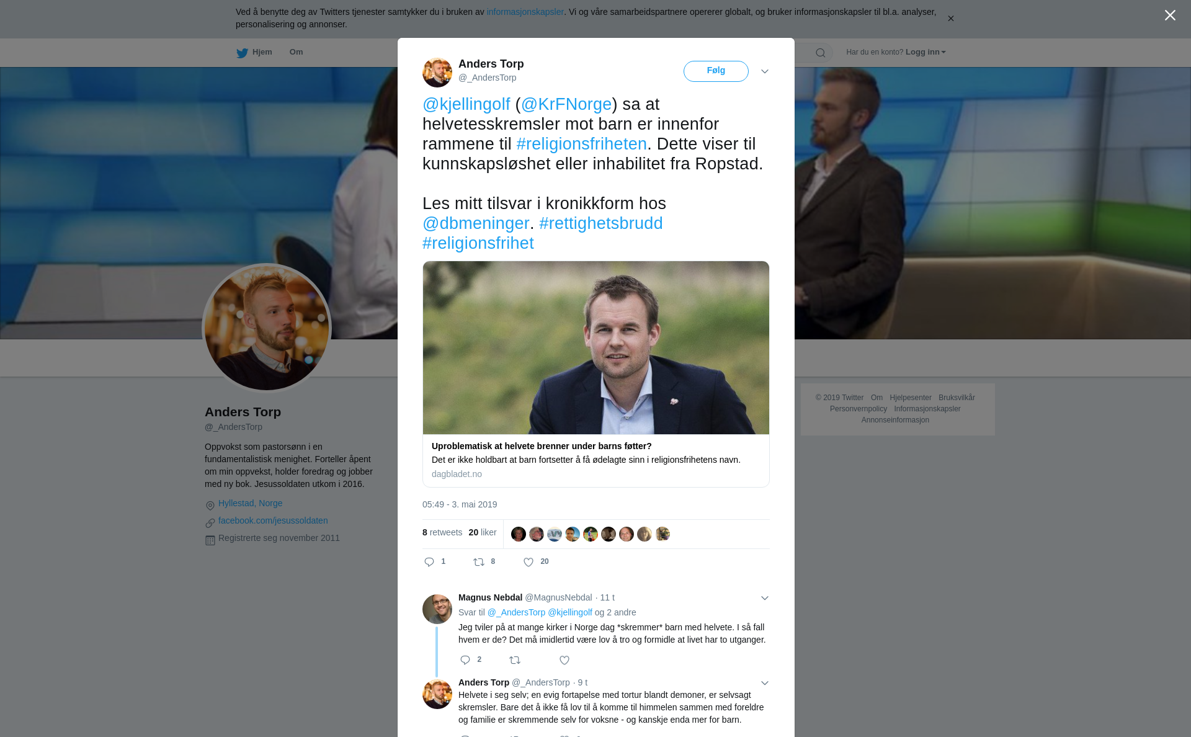Click the reply icon on Magnus Nebdal's tweet

(x=465, y=660)
